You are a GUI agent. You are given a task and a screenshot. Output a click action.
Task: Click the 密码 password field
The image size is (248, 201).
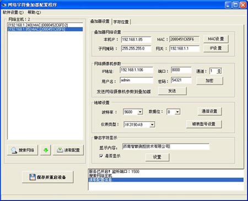(181, 80)
